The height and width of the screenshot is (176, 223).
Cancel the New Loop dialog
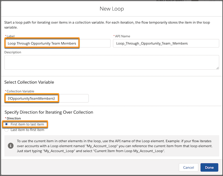coord(188,167)
